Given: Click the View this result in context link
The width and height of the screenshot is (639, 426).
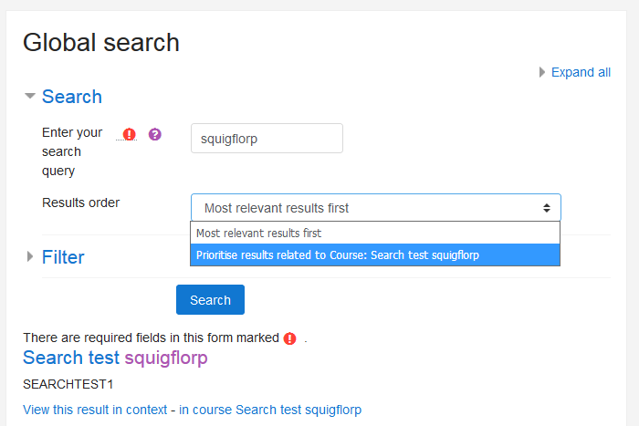Looking at the screenshot, I should click(x=95, y=410).
